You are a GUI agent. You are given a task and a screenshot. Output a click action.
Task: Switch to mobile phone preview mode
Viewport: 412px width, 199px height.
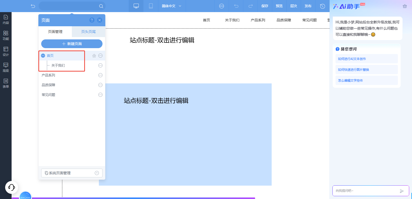[151, 6]
